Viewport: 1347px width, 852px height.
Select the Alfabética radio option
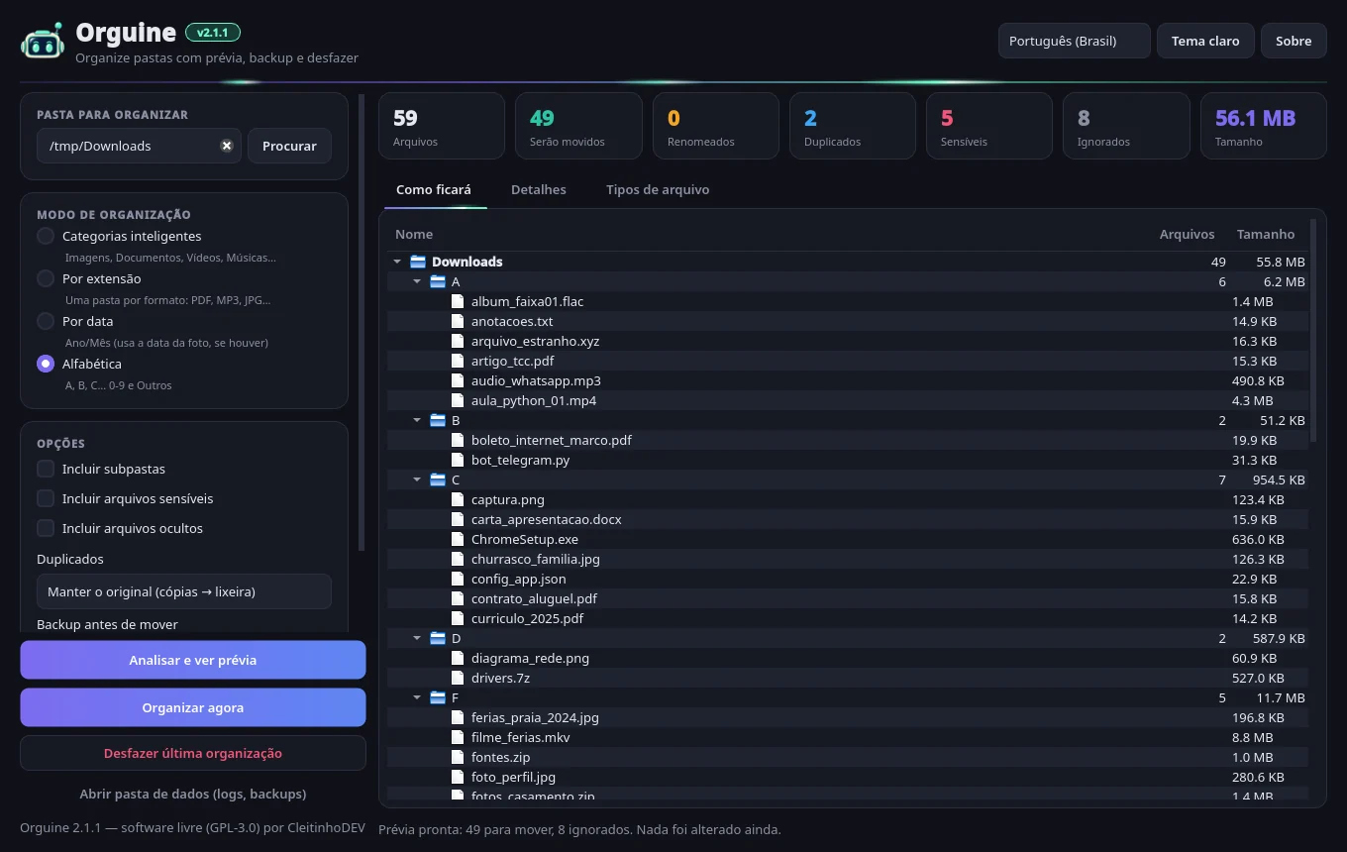click(x=46, y=364)
